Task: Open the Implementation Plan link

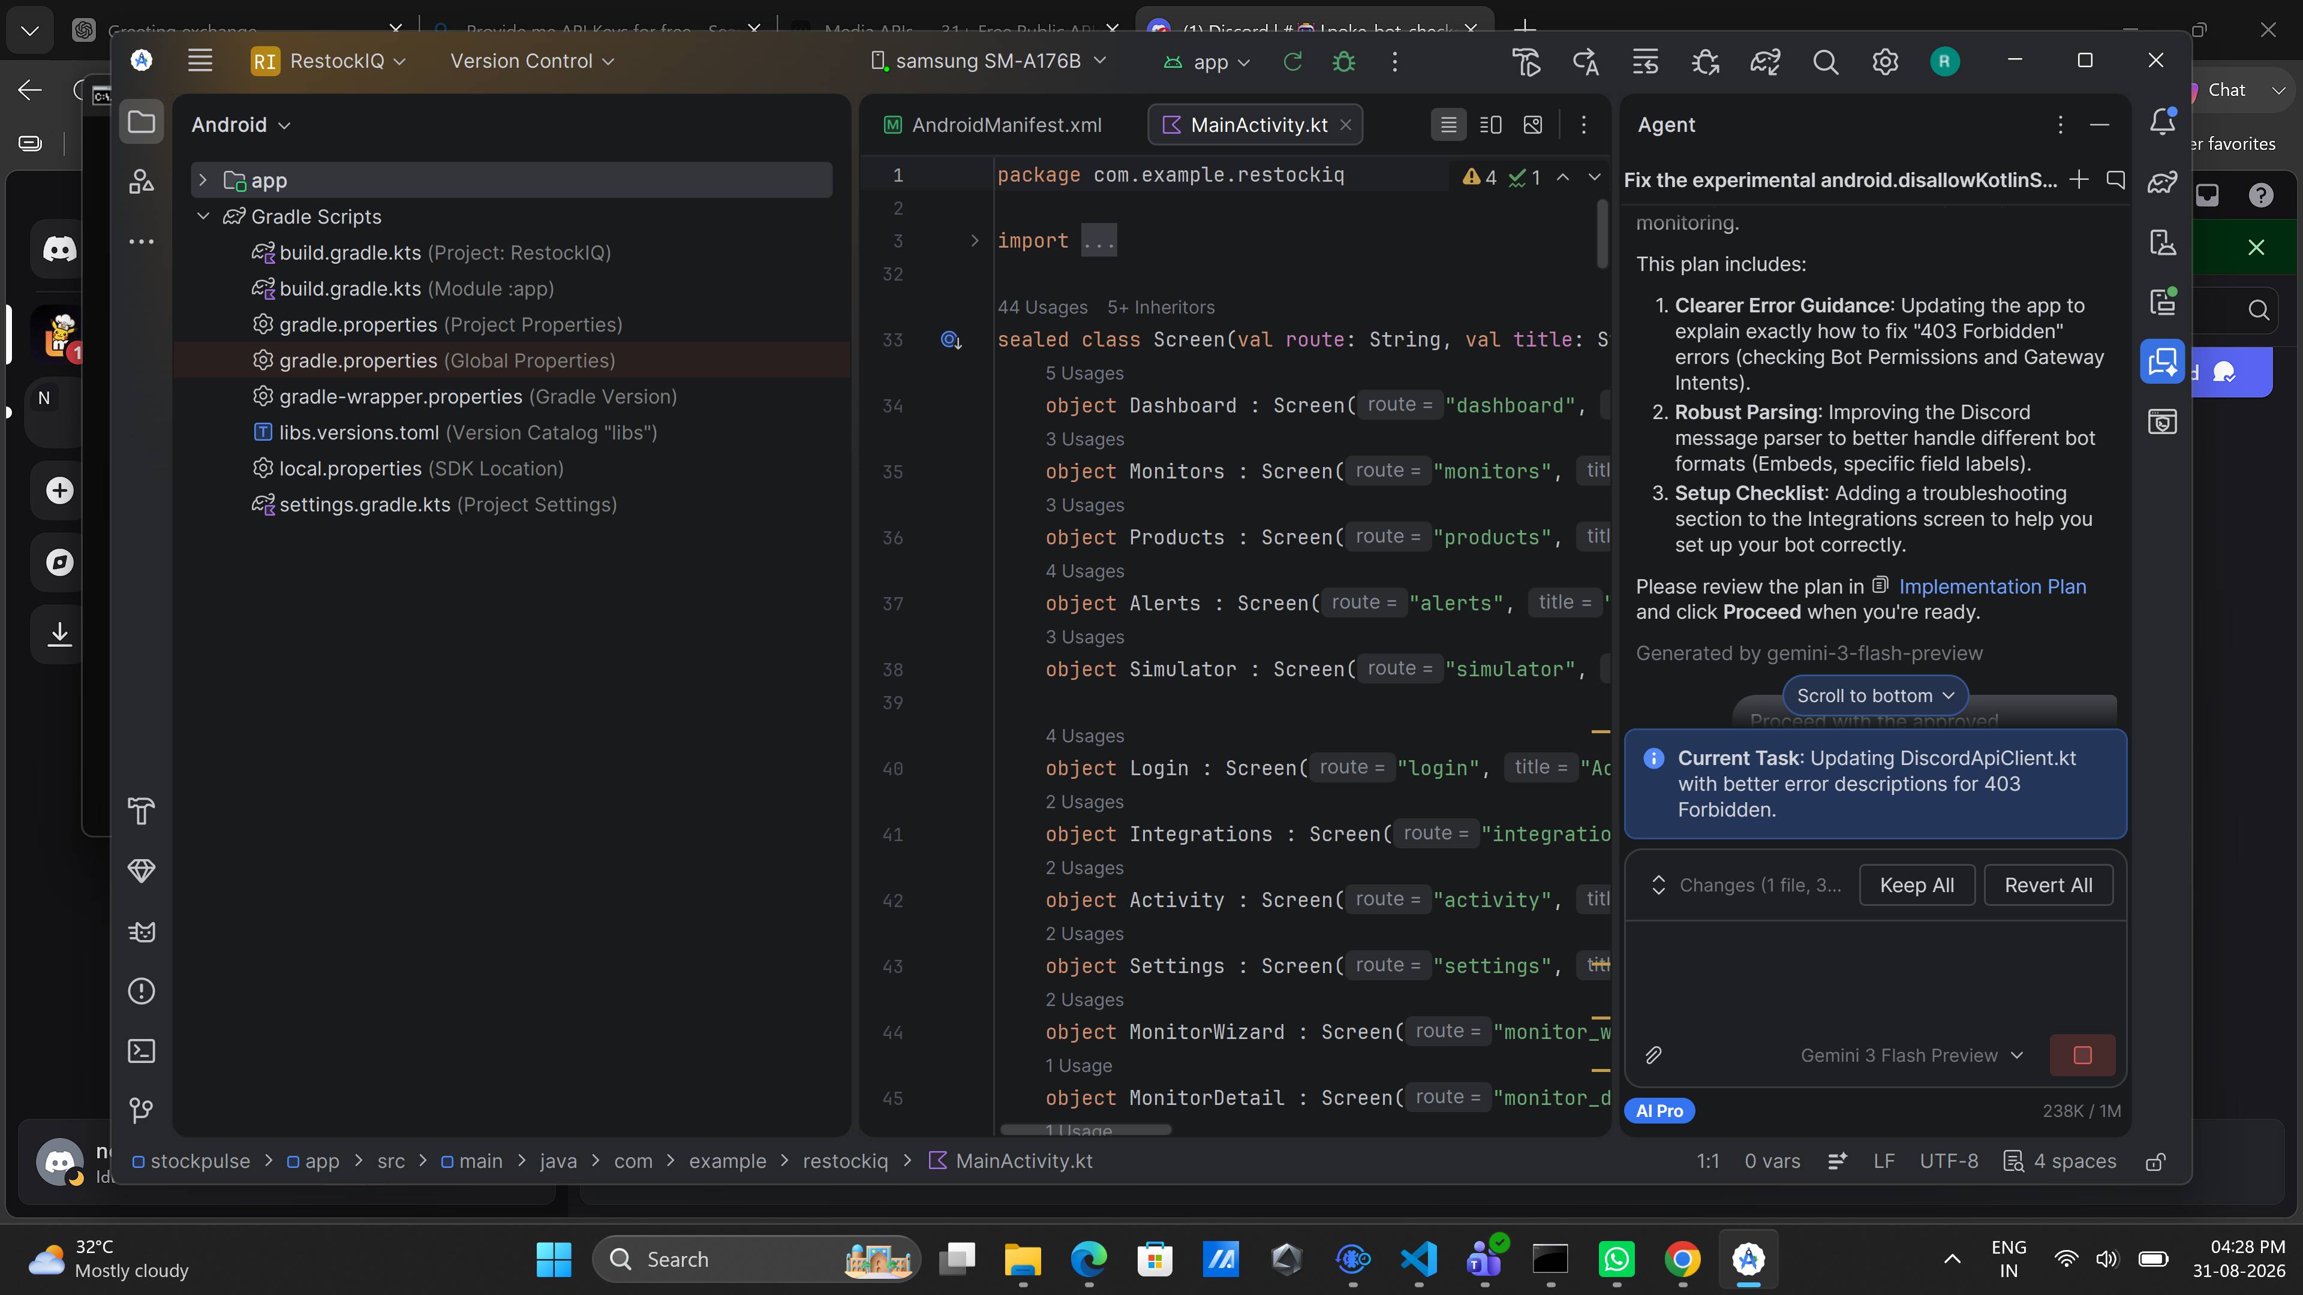Action: pyautogui.click(x=1992, y=586)
